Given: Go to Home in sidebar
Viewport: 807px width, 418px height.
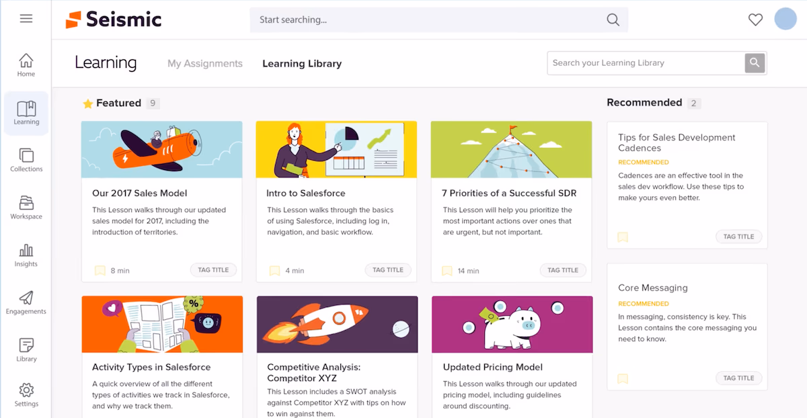Looking at the screenshot, I should pos(26,65).
